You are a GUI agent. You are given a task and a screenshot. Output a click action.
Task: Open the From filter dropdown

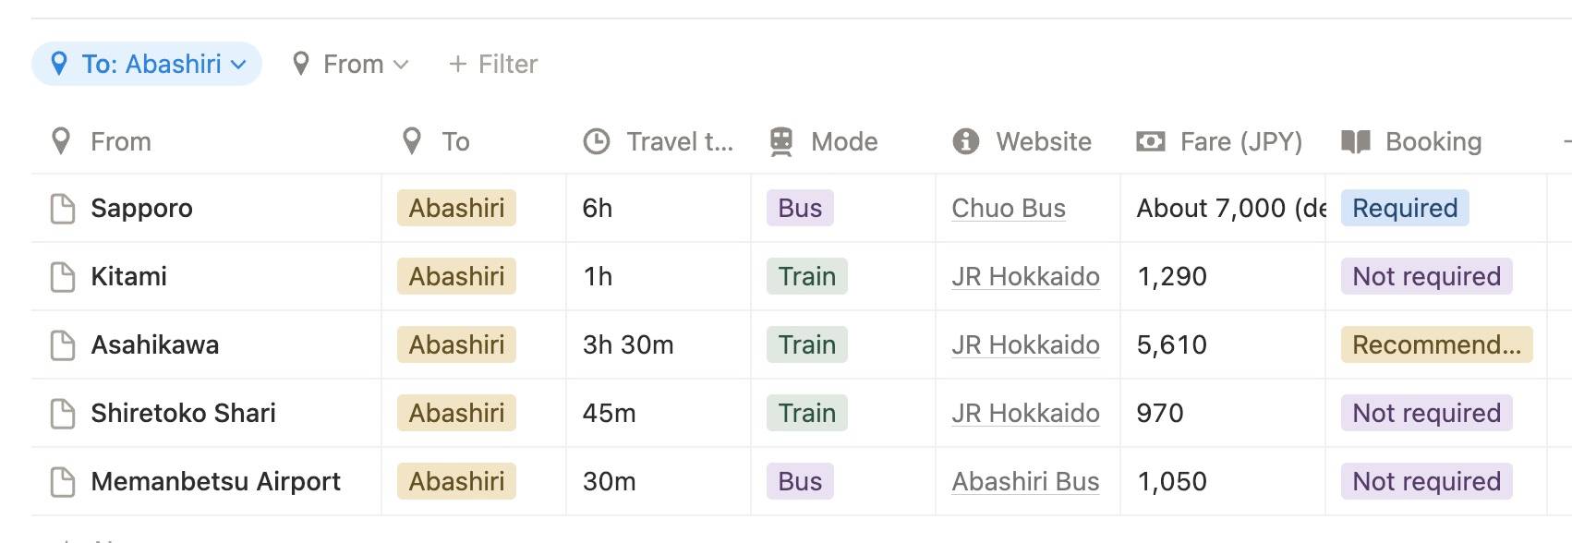click(351, 65)
